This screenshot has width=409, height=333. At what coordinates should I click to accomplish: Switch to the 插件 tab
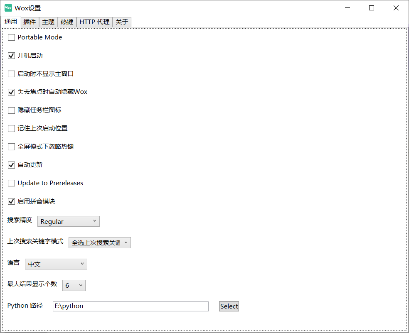point(30,22)
